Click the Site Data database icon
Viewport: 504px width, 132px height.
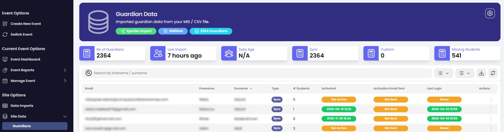tap(5, 116)
